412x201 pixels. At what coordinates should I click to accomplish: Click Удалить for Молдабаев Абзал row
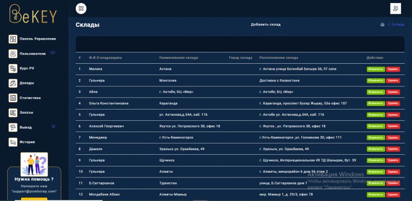(x=393, y=195)
